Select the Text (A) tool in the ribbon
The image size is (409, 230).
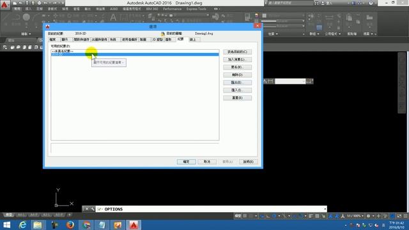point(113,18)
